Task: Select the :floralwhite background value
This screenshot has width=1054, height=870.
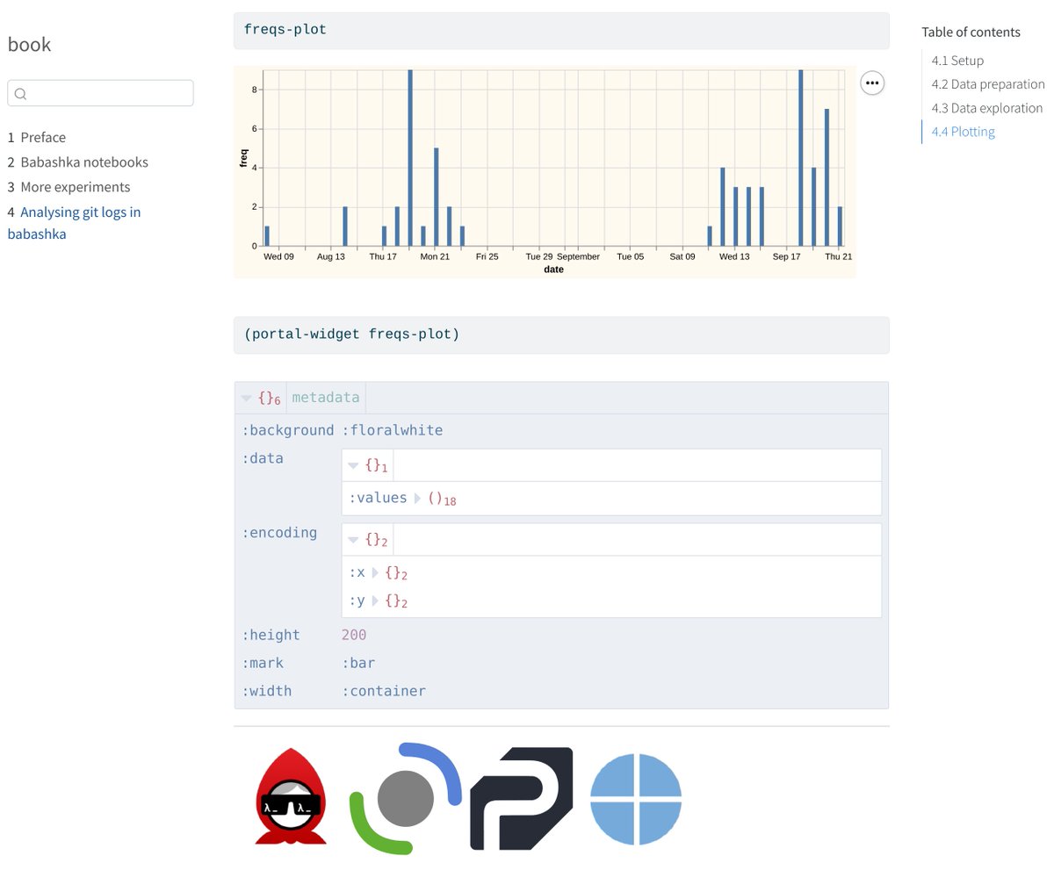Action: pos(393,430)
